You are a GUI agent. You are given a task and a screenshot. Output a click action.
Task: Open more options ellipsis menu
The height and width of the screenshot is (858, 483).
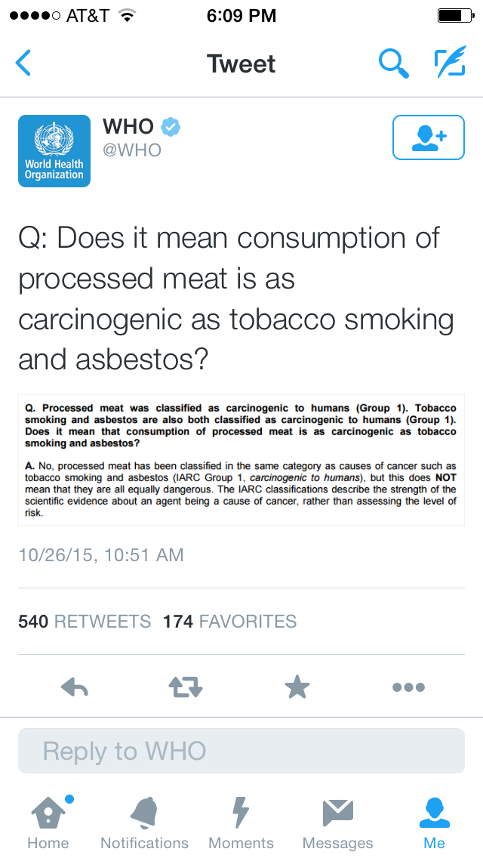coord(408,687)
